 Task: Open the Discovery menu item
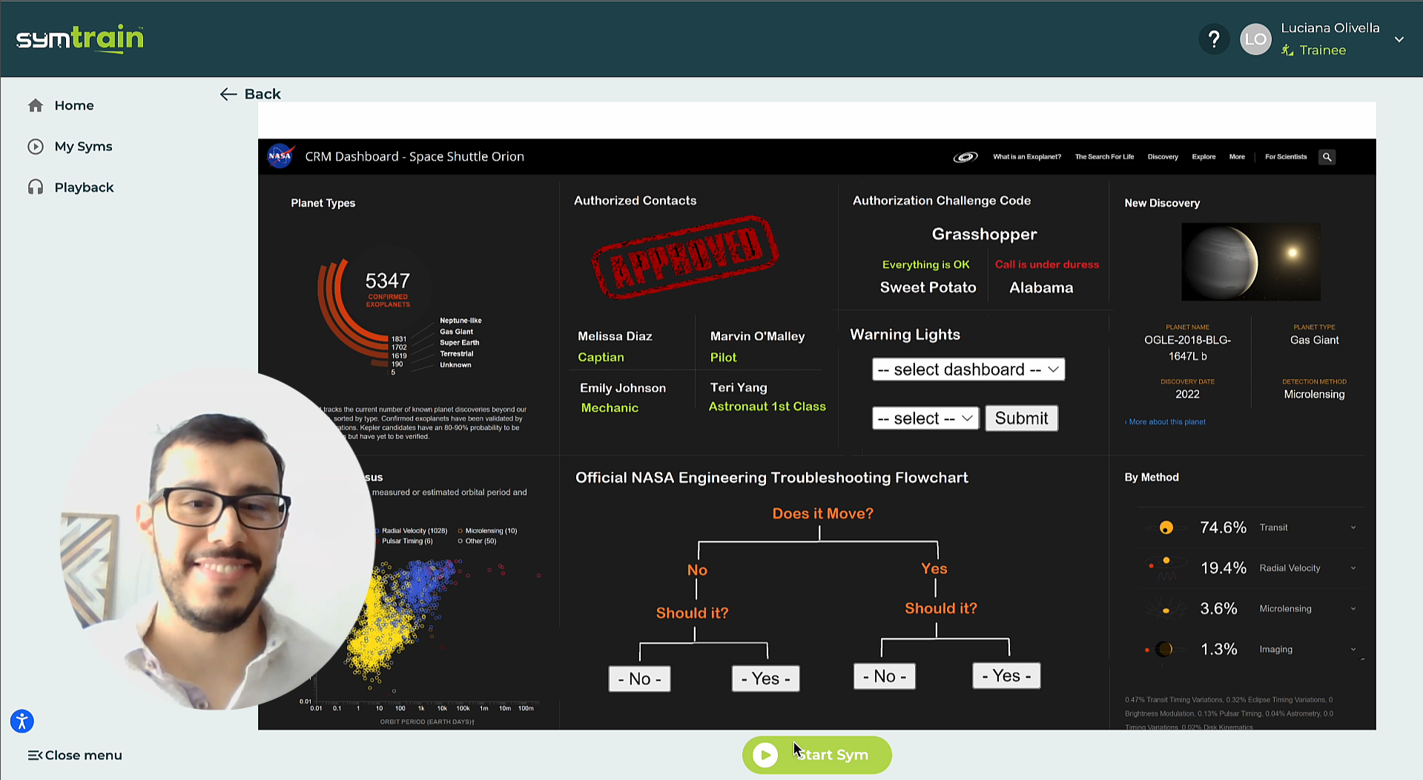(x=1163, y=157)
